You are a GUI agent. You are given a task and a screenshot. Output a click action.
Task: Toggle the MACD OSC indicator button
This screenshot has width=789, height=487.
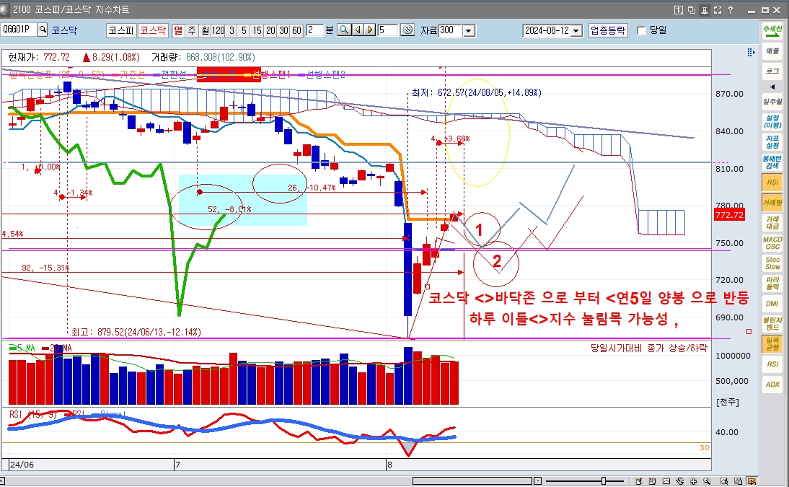772,242
